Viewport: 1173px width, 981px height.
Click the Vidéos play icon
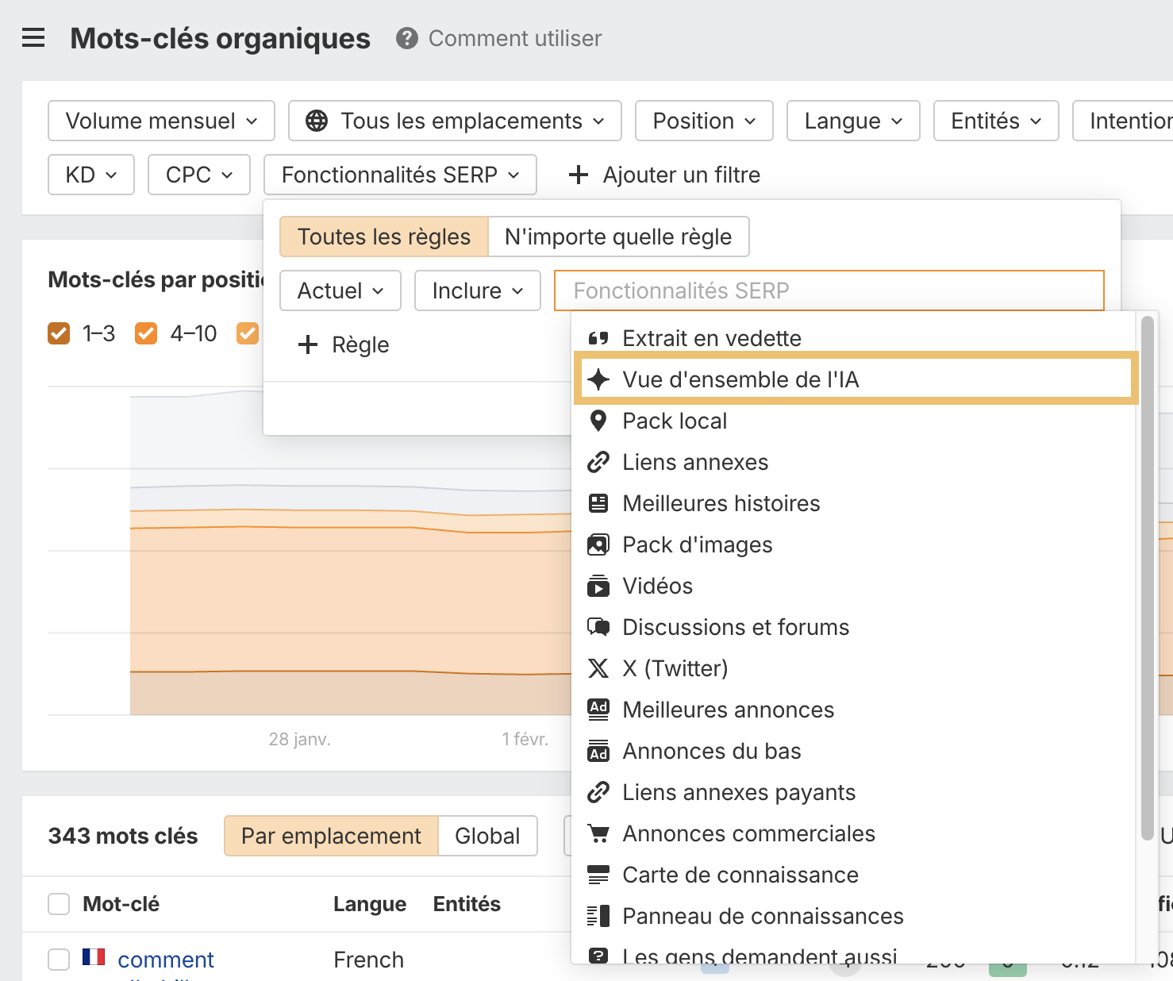coord(598,586)
